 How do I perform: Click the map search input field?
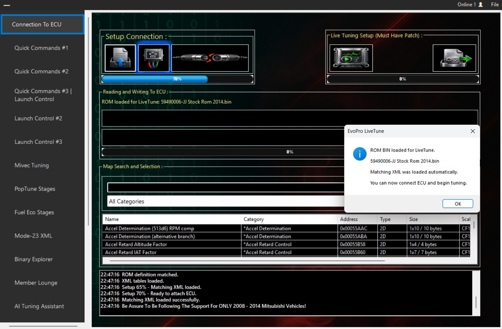[225, 187]
